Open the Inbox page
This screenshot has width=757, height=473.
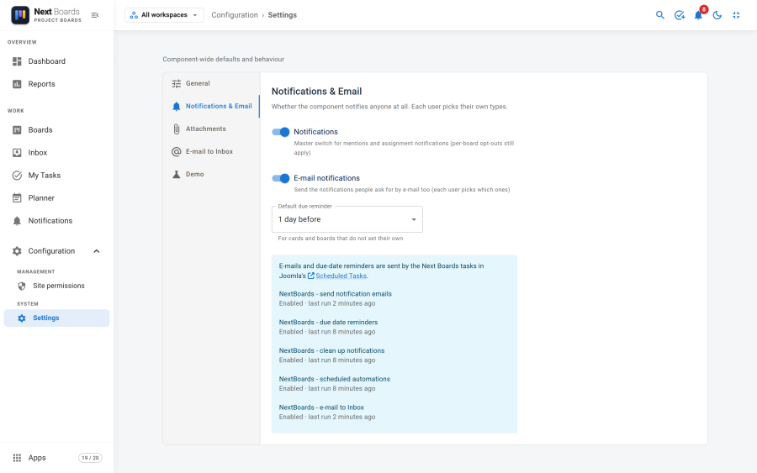click(56, 152)
